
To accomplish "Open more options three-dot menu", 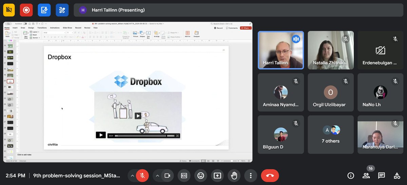I will pos(250,176).
